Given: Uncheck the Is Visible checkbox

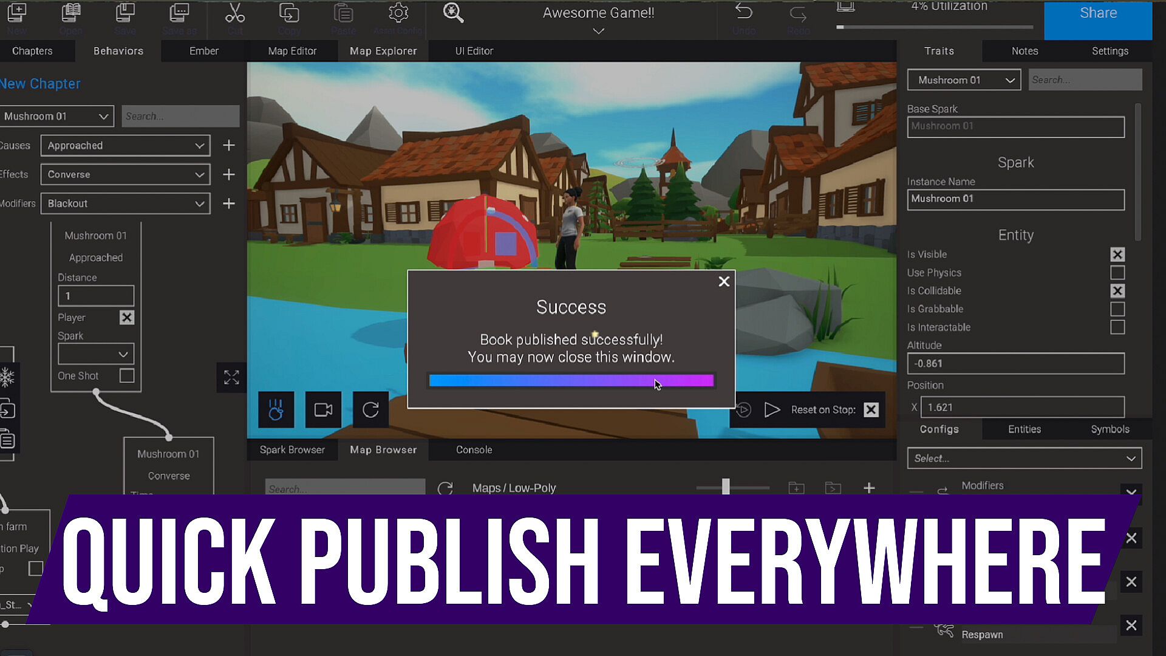Looking at the screenshot, I should point(1117,255).
